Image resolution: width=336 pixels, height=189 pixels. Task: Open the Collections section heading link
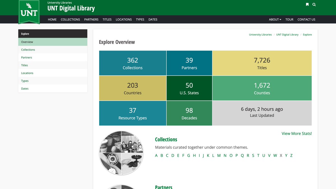166,139
